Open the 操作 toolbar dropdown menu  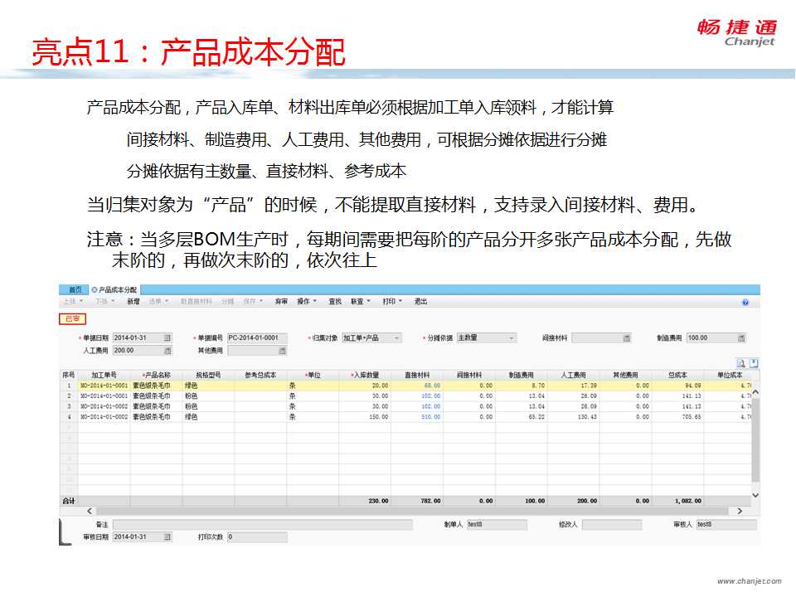click(x=307, y=302)
